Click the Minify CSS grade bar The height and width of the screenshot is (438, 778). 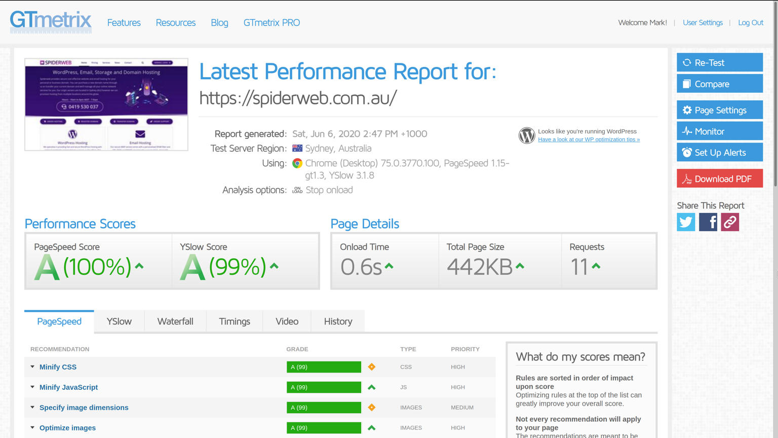[324, 367]
